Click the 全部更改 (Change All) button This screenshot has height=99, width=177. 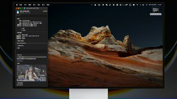20,61
